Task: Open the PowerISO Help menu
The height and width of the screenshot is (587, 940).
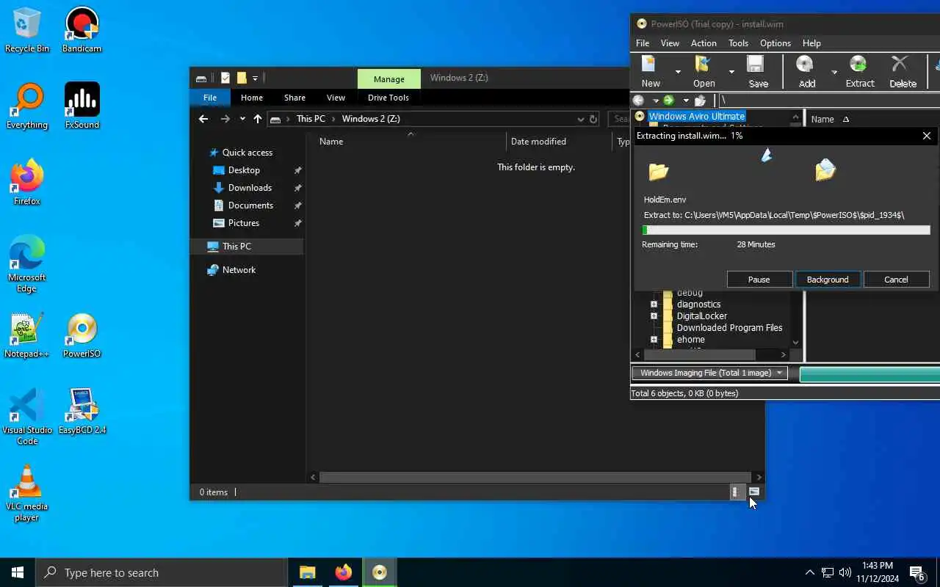Action: click(x=811, y=43)
